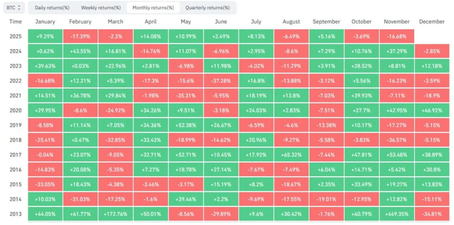The width and height of the screenshot is (454, 225).
Task: Select the 2013 row label
Action: point(15,214)
